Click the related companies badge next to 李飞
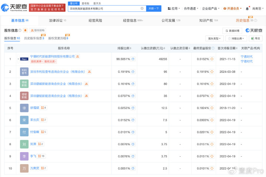 coord(41,156)
